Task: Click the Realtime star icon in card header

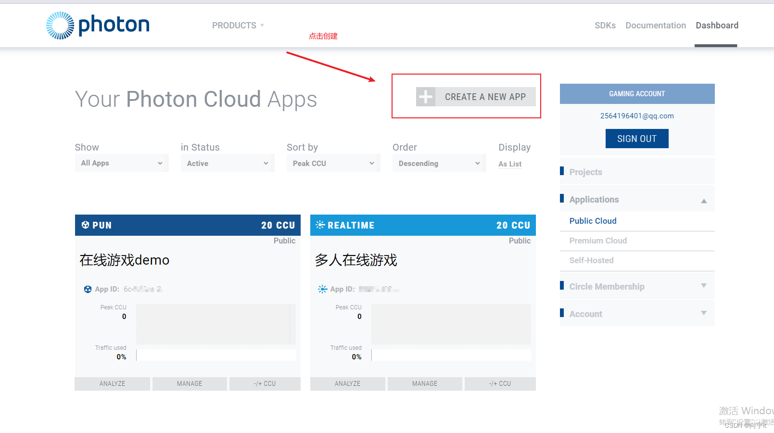Action: point(320,225)
